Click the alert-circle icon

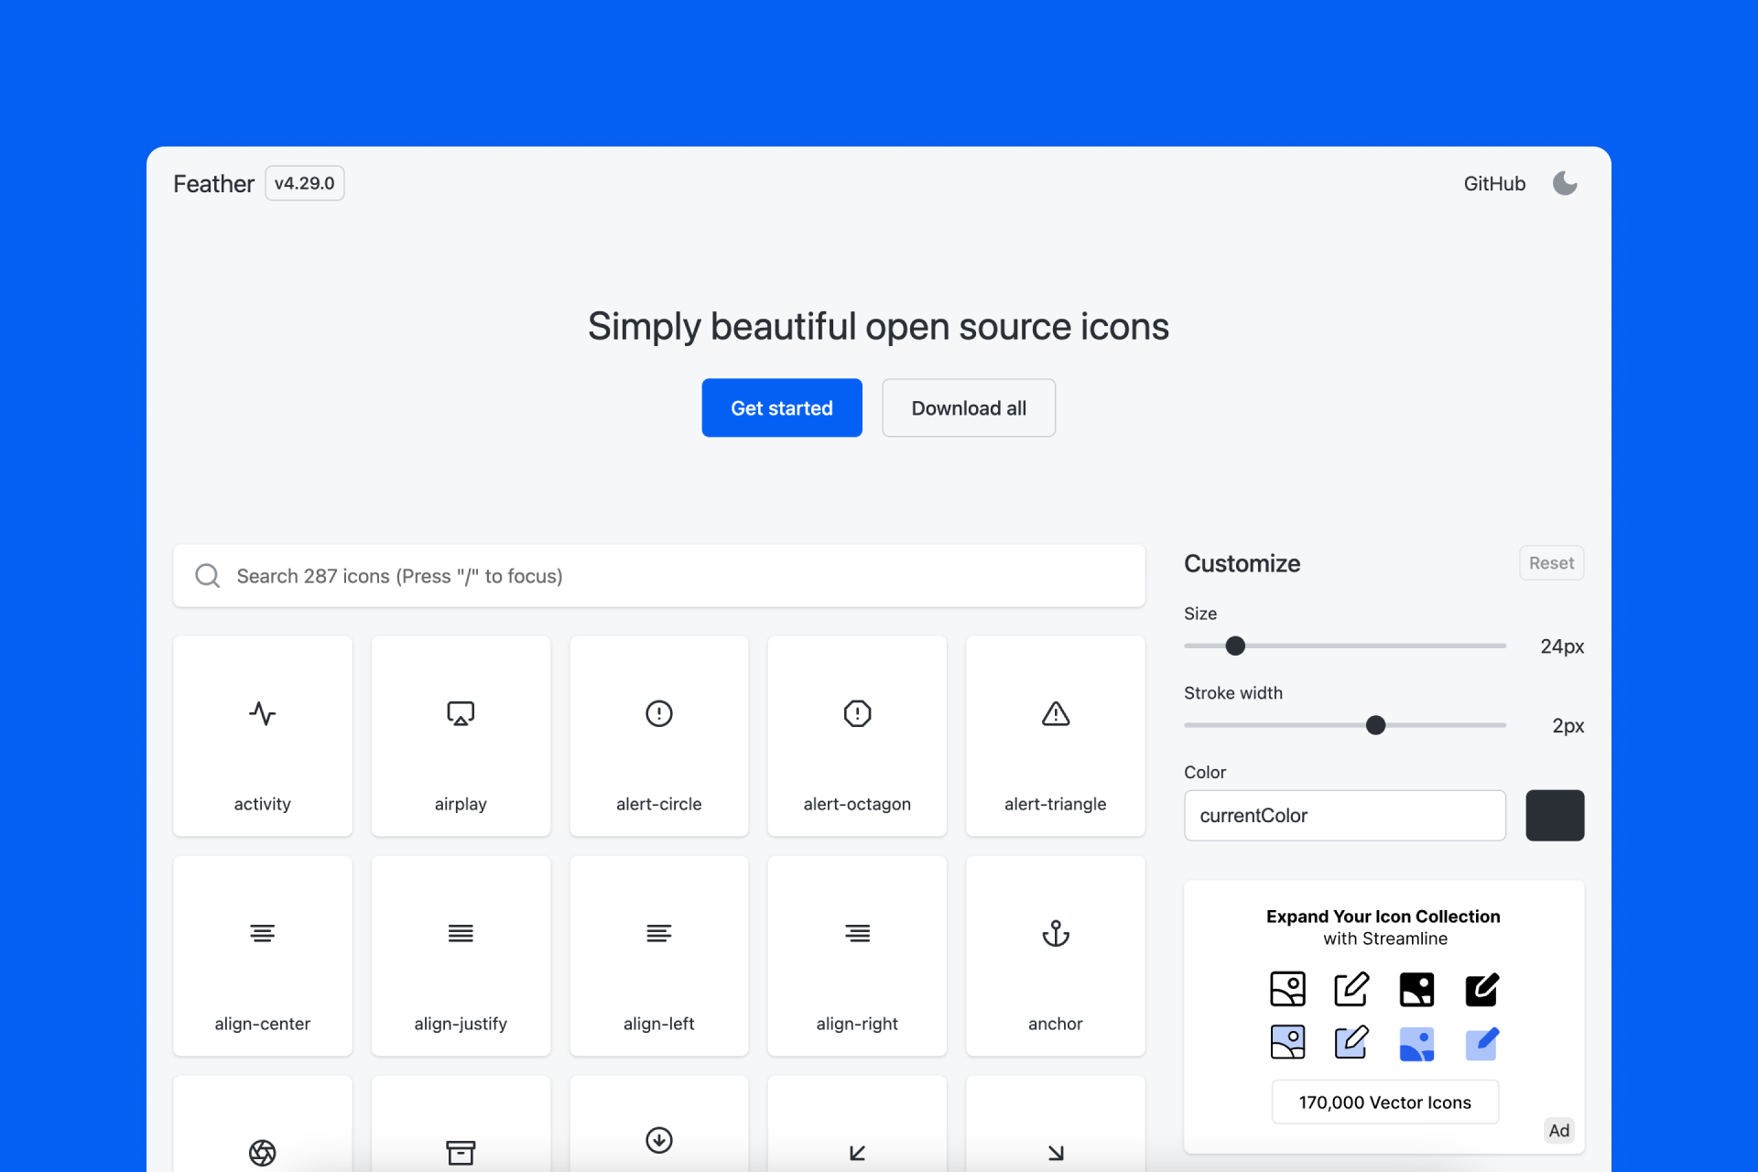tap(658, 735)
